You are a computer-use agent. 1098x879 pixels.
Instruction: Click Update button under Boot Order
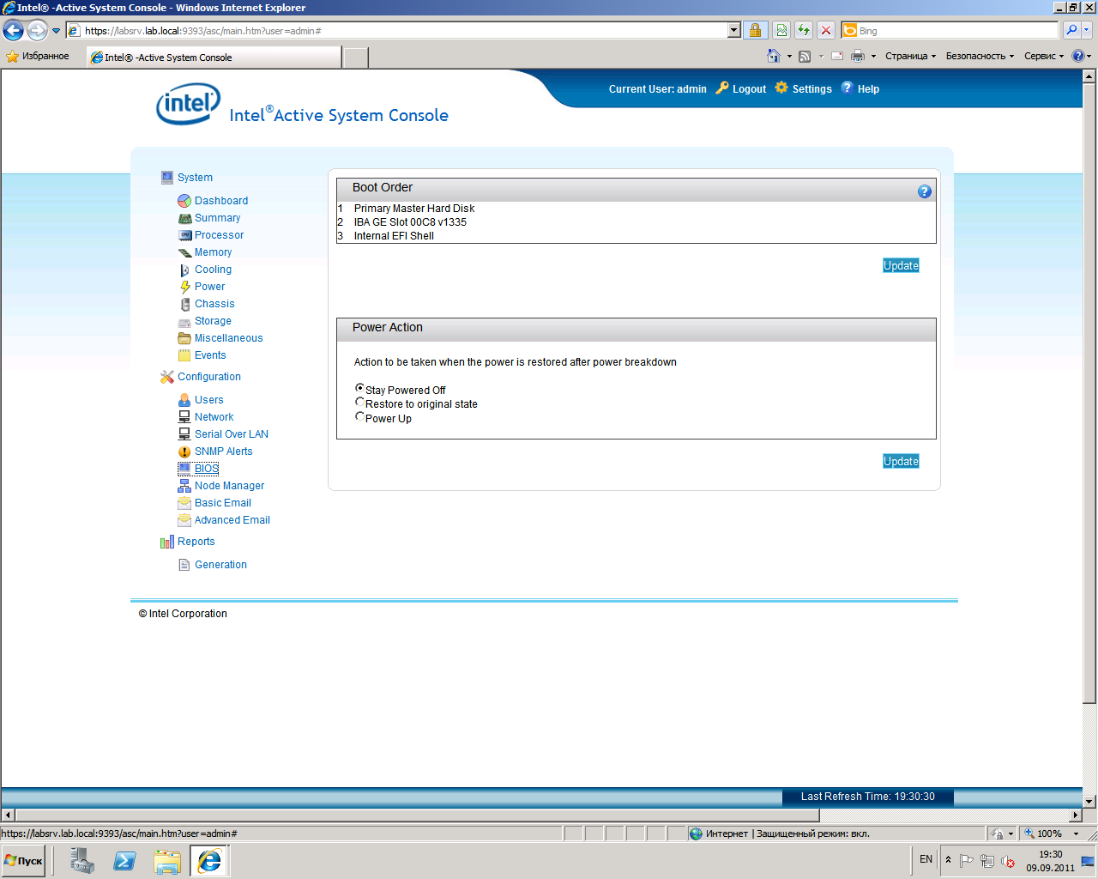[901, 266]
